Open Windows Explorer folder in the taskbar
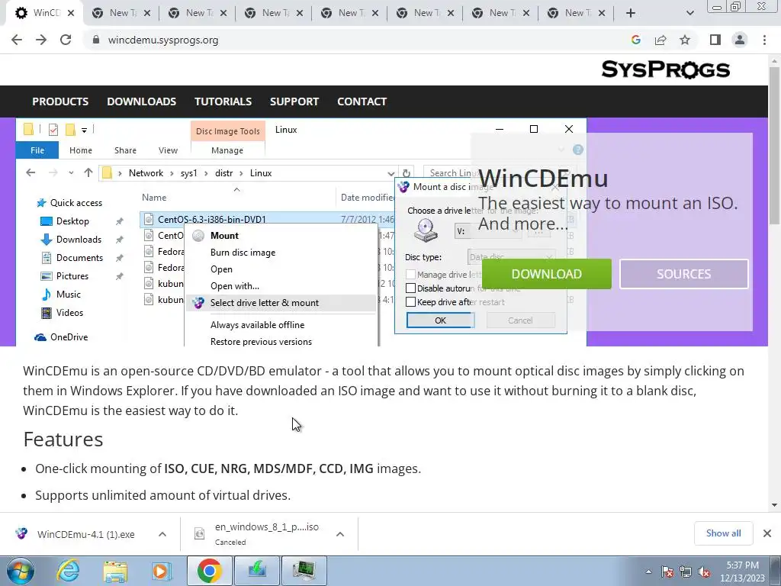This screenshot has height=586, width=781. point(115,571)
